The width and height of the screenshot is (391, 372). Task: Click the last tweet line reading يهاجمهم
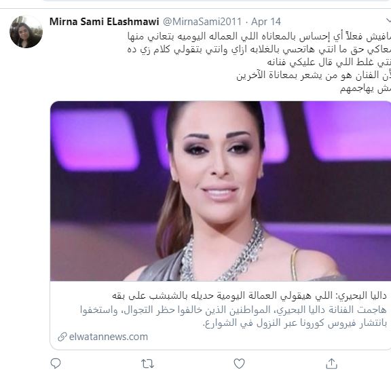(365, 88)
